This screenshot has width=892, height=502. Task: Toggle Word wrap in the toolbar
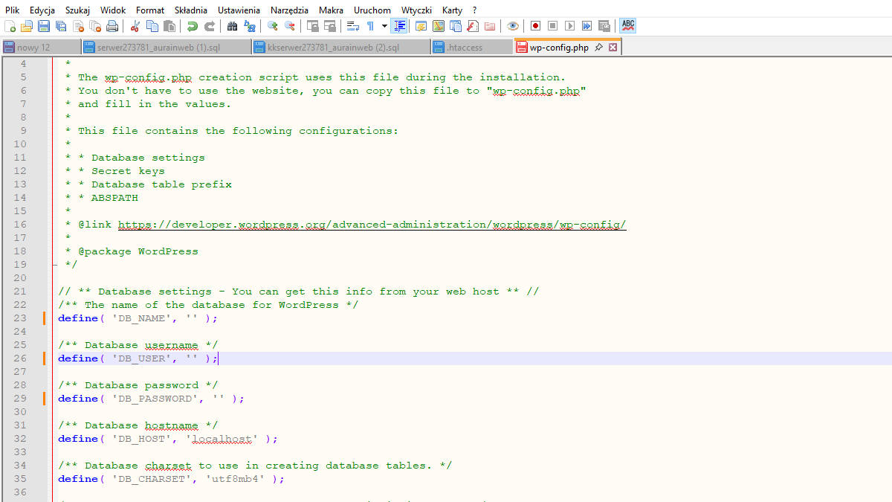[352, 26]
